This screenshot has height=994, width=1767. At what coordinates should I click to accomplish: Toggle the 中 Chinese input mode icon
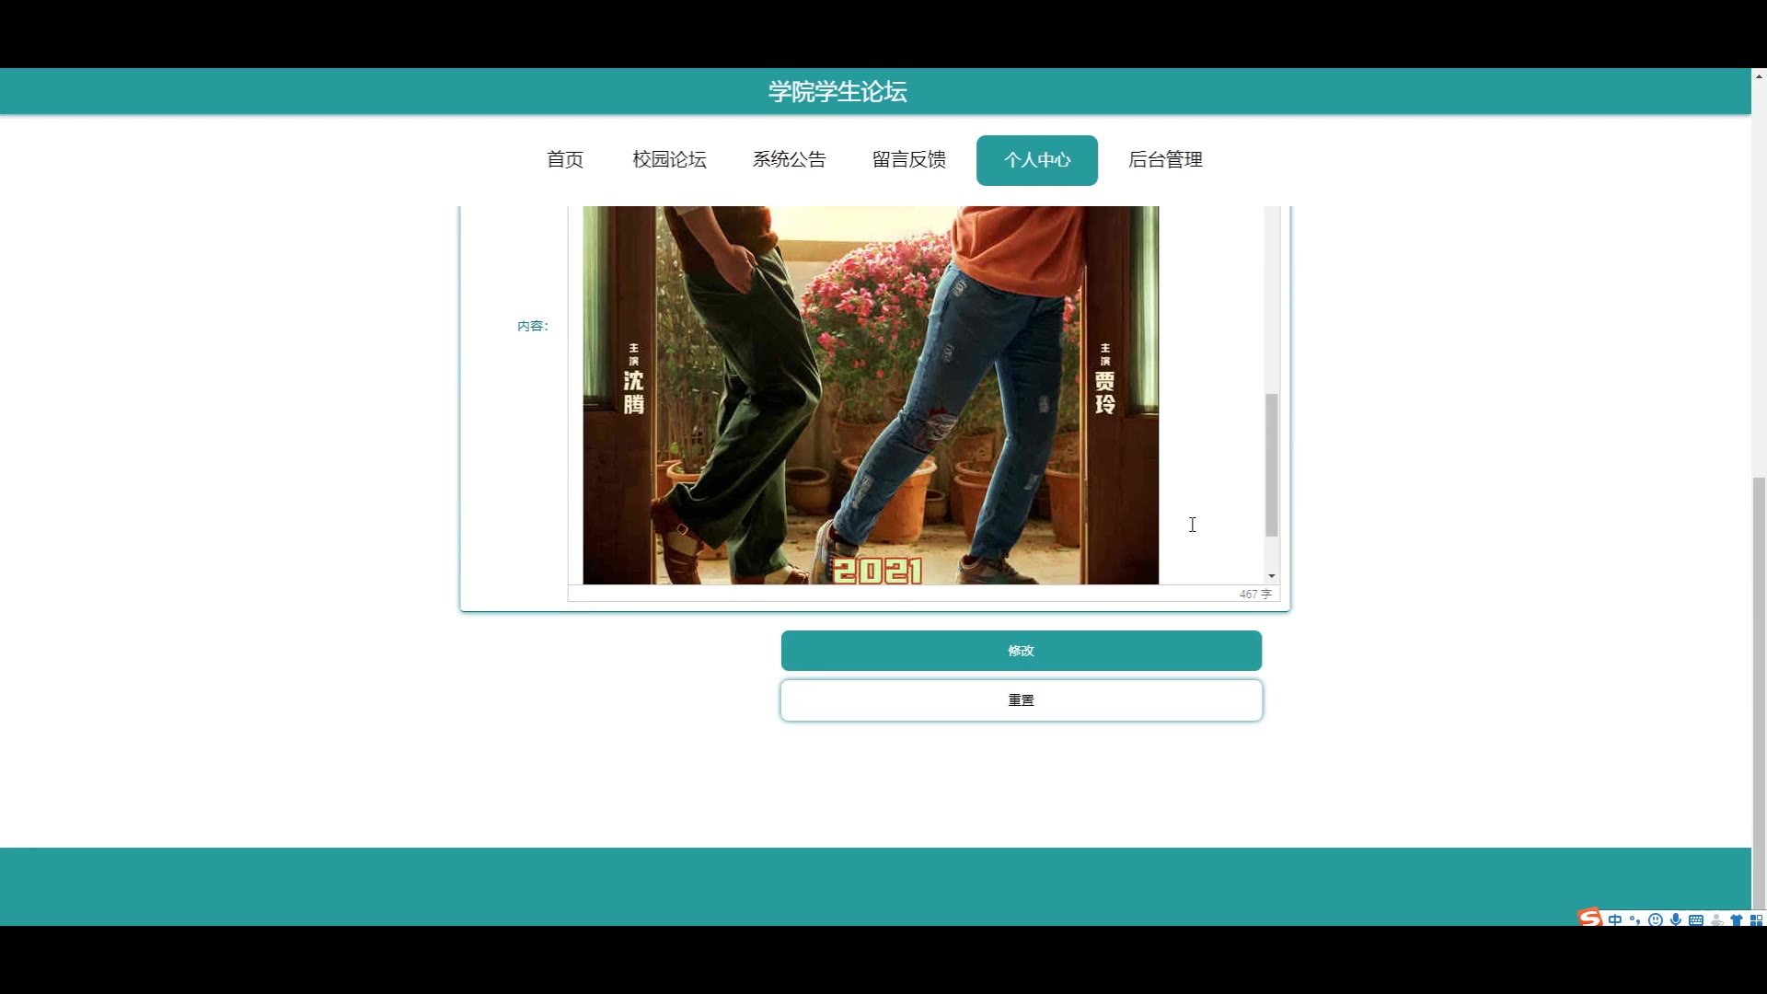pos(1615,919)
